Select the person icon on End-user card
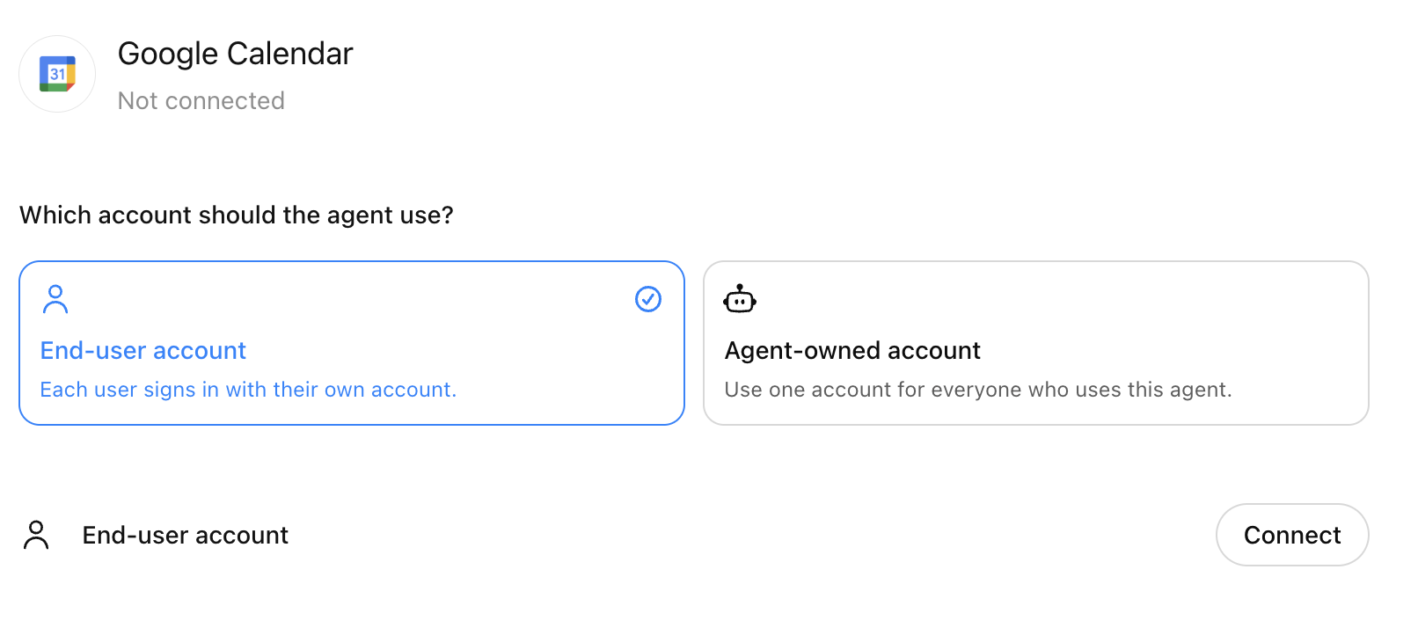 [x=55, y=299]
